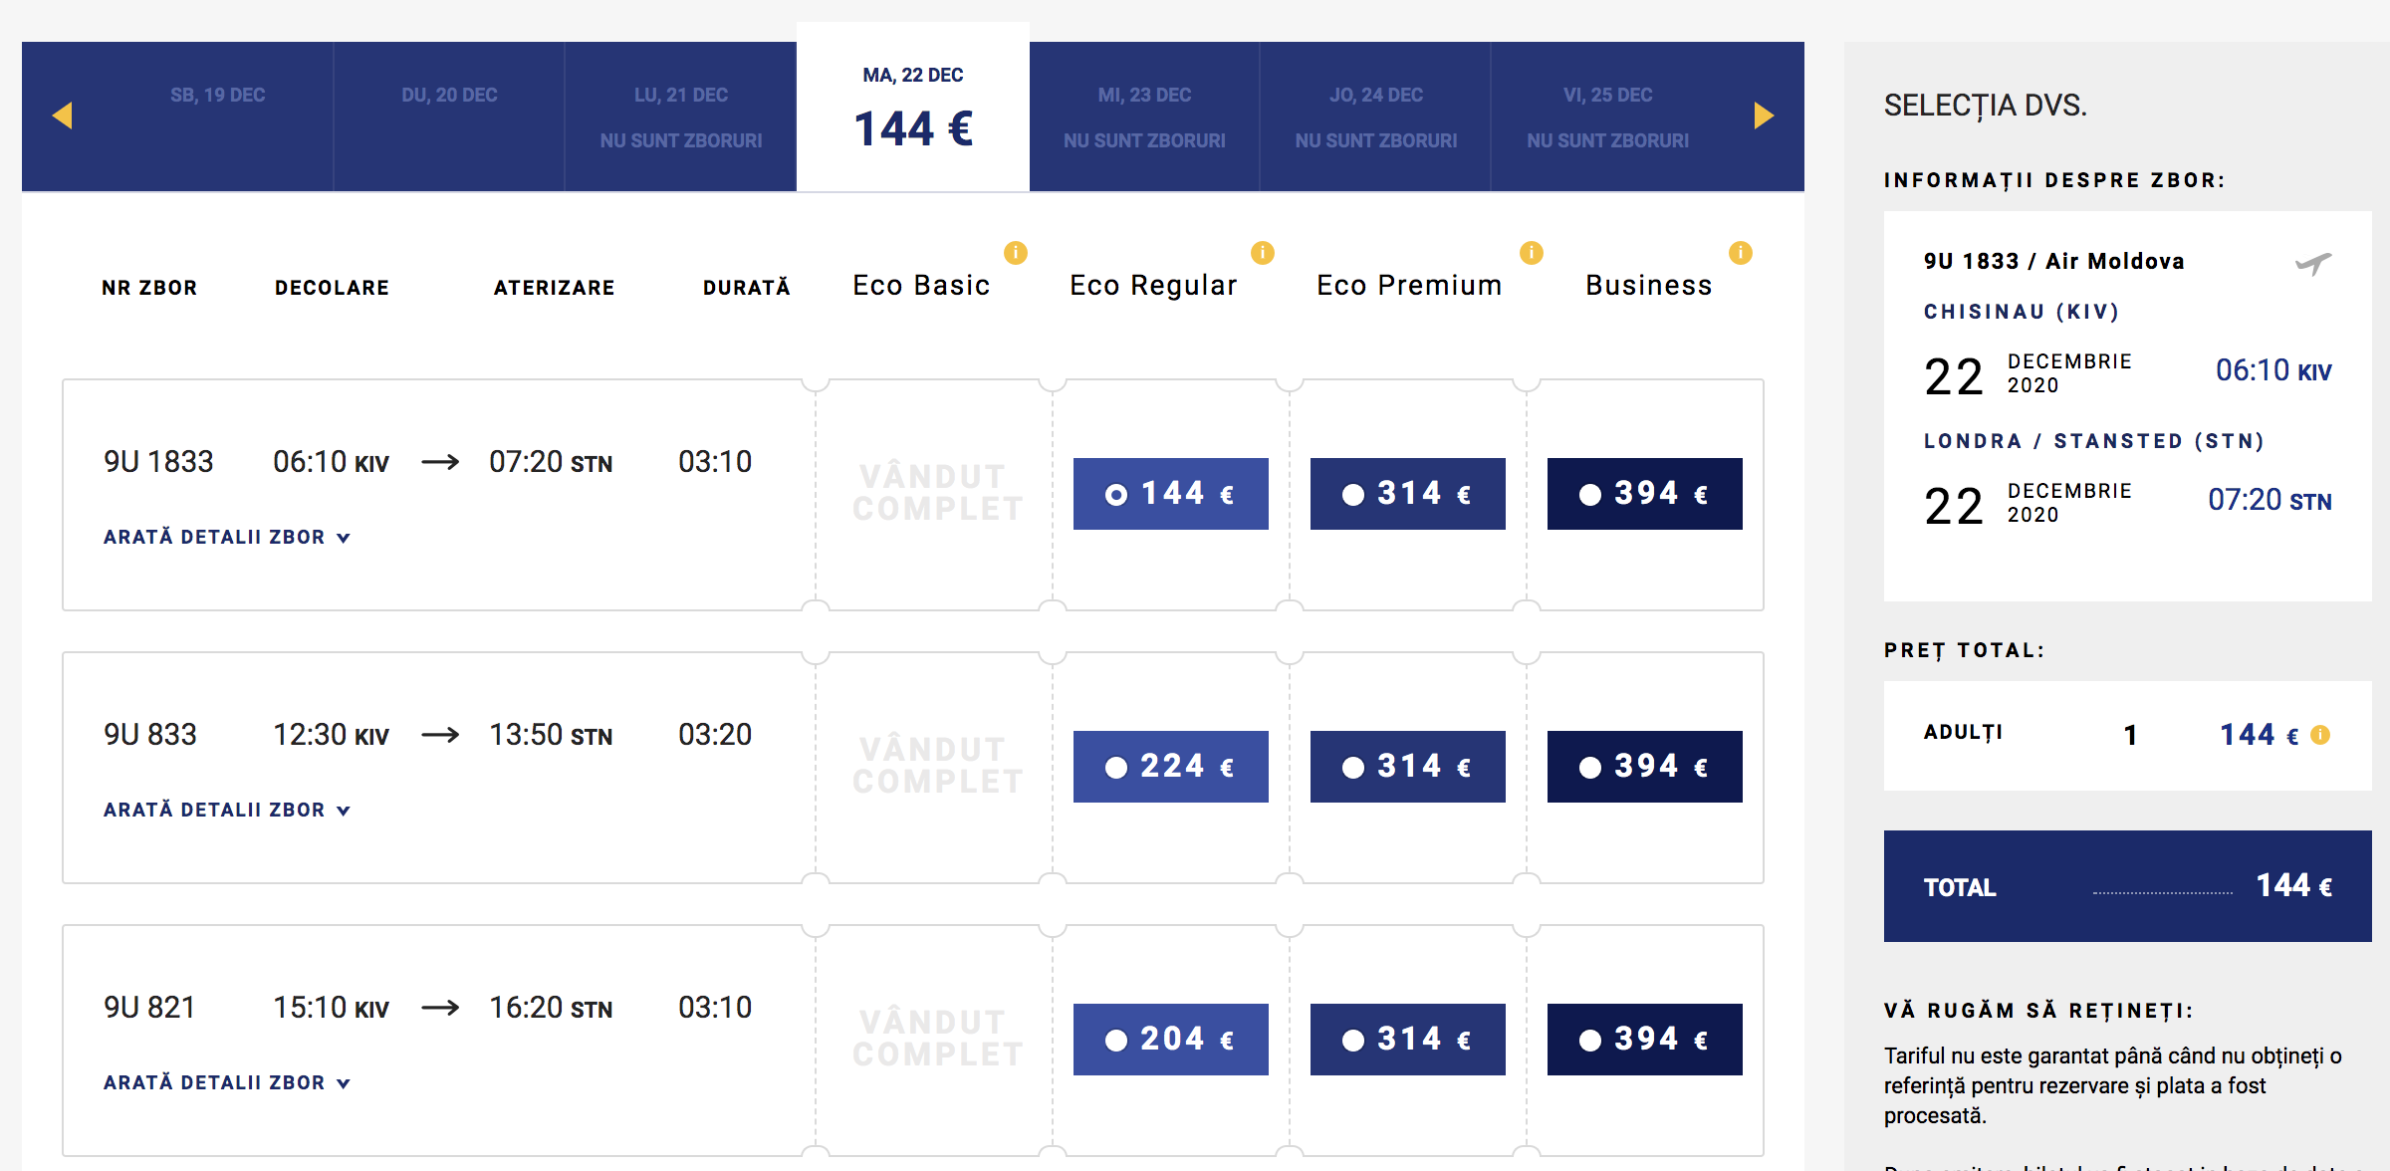Expand flight details for 9U 833

(227, 811)
